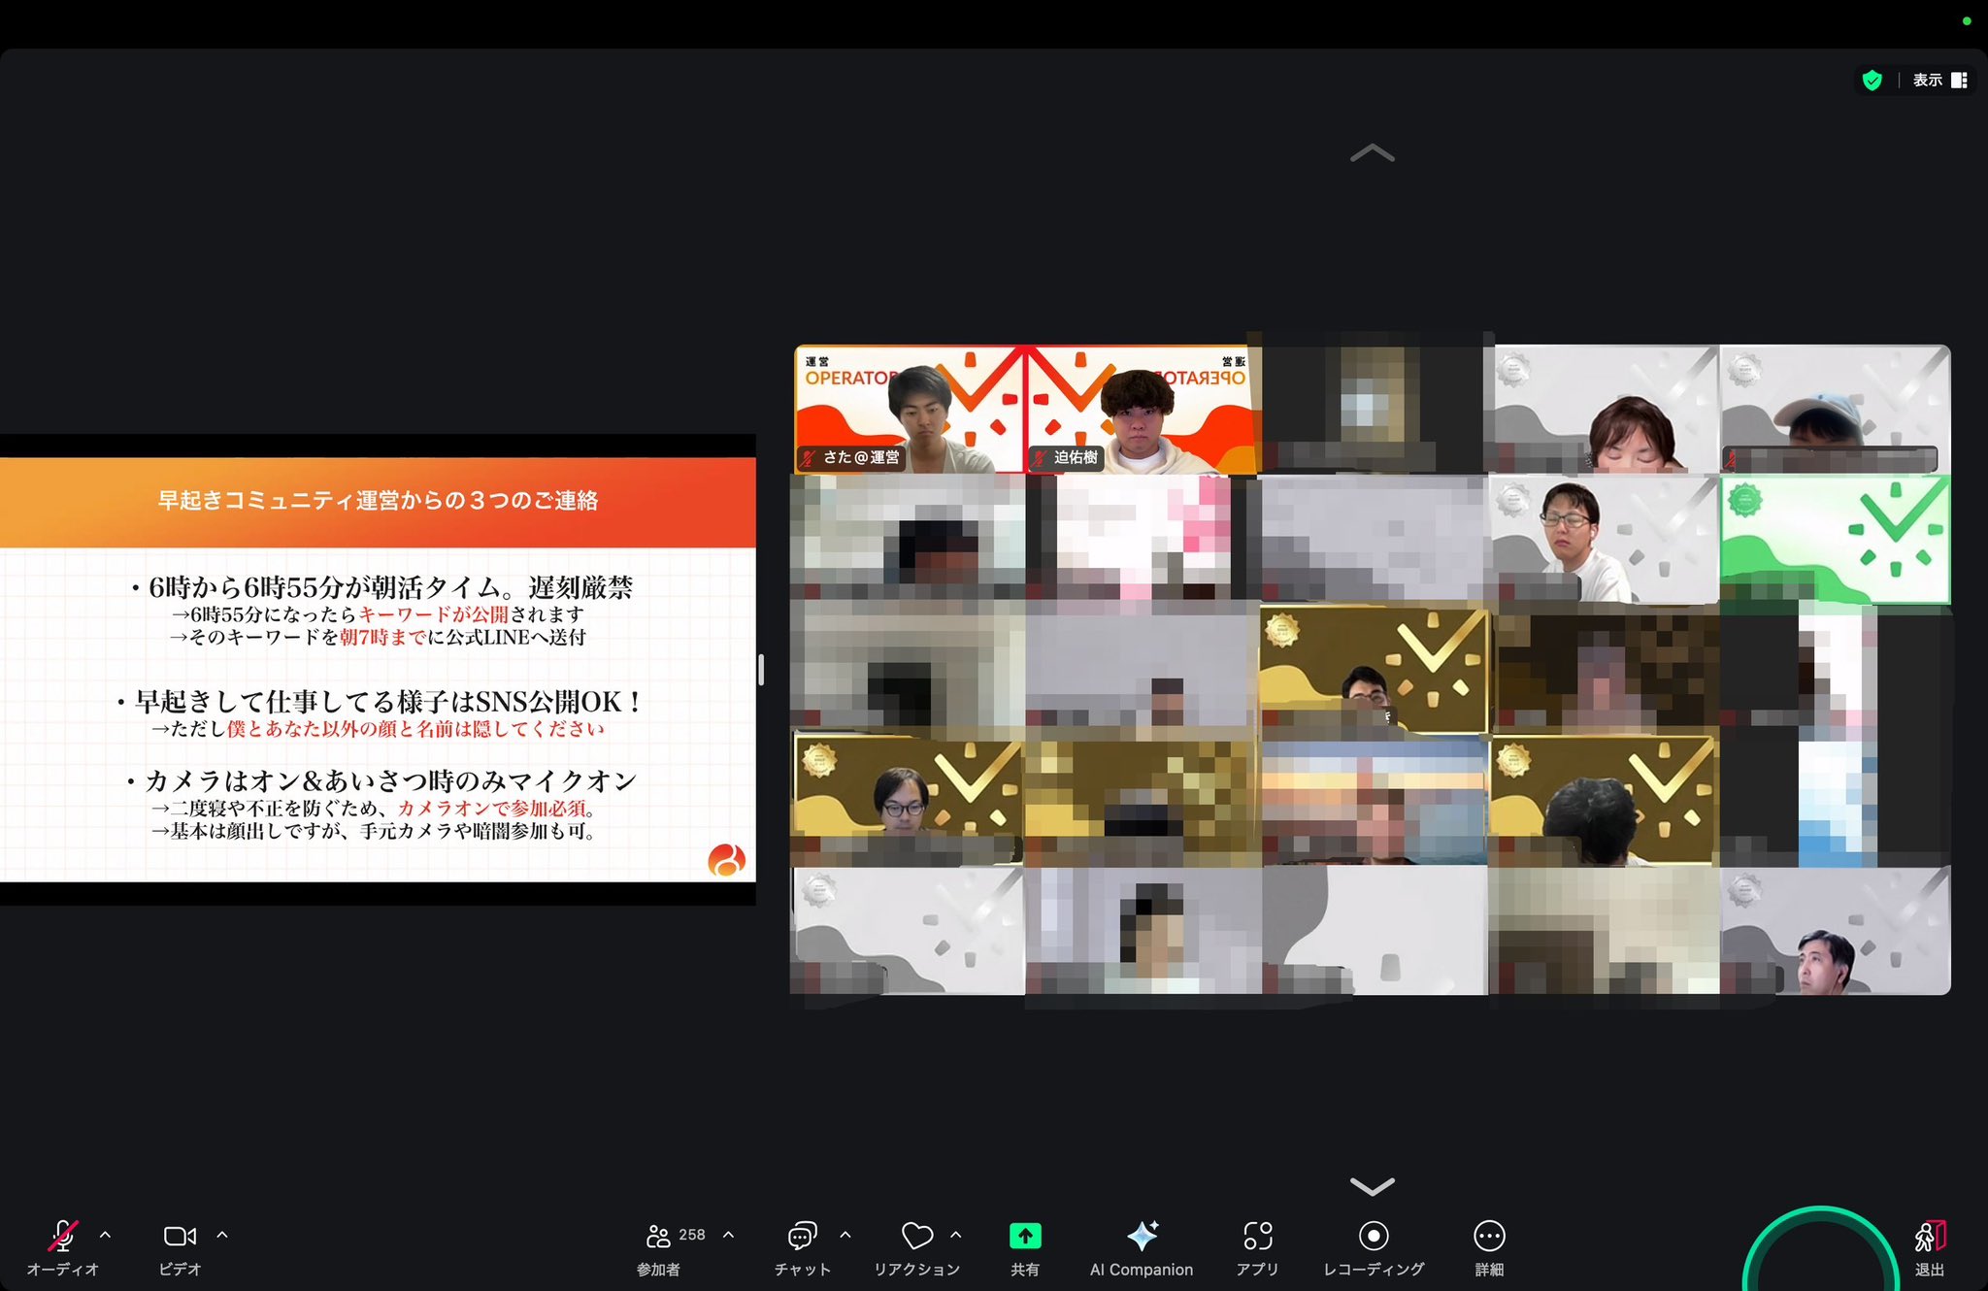Click the shared slide title banner

point(378,502)
